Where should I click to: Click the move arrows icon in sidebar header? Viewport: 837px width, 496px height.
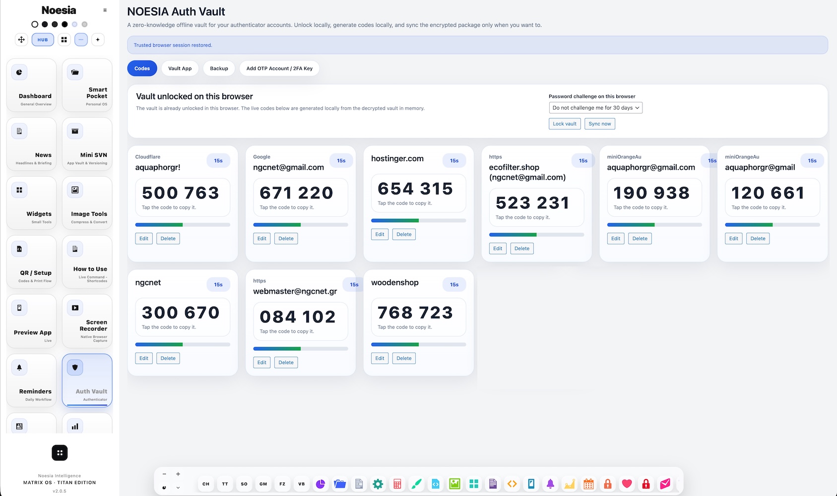pos(21,40)
